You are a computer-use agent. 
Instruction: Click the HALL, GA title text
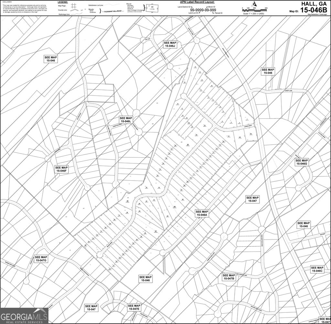(314, 4)
